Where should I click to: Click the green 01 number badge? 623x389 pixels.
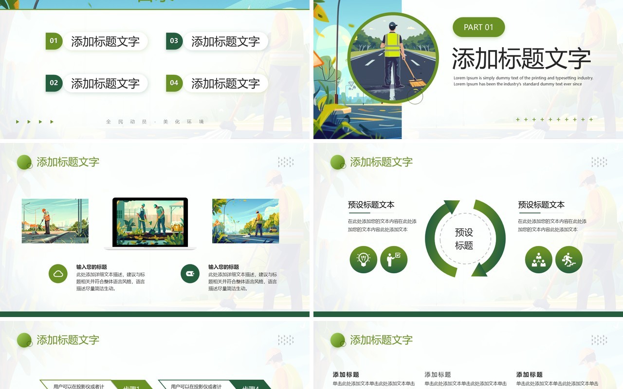[x=54, y=41]
